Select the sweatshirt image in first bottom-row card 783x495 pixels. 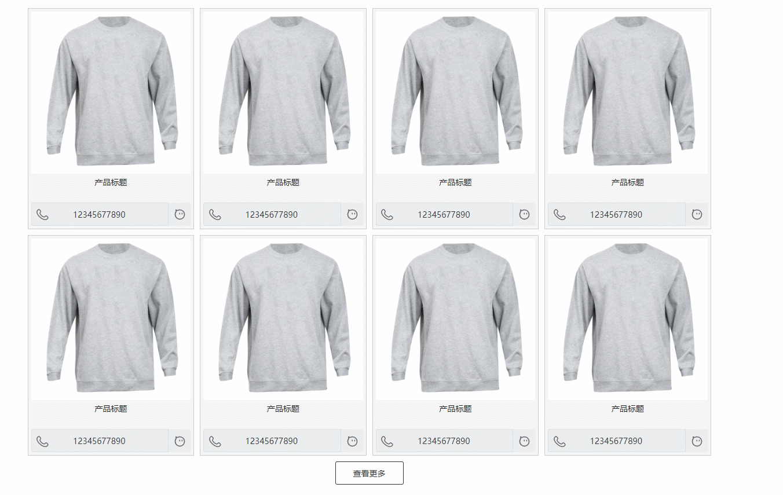pyautogui.click(x=111, y=319)
